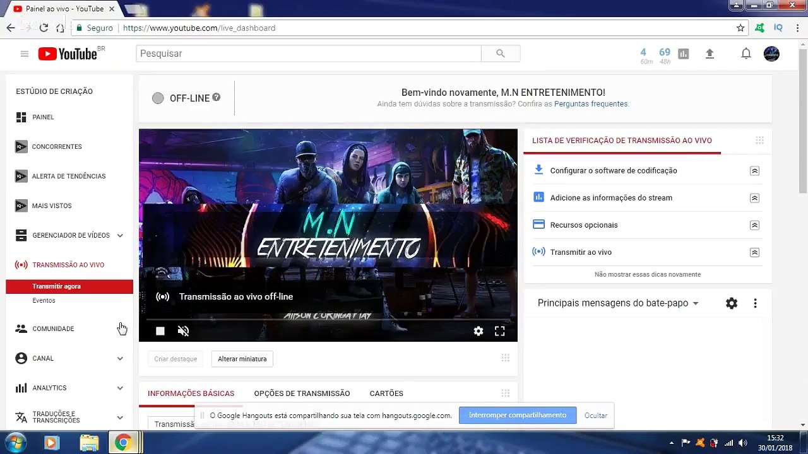Focus the Pesquisar search field

pos(309,54)
